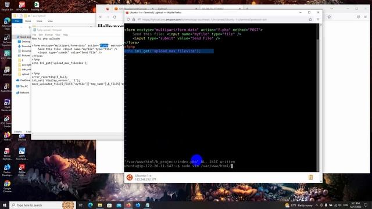This screenshot has height=209, width=372.
Task: Click bookmark star in background Firefox window
Action: point(329,17)
